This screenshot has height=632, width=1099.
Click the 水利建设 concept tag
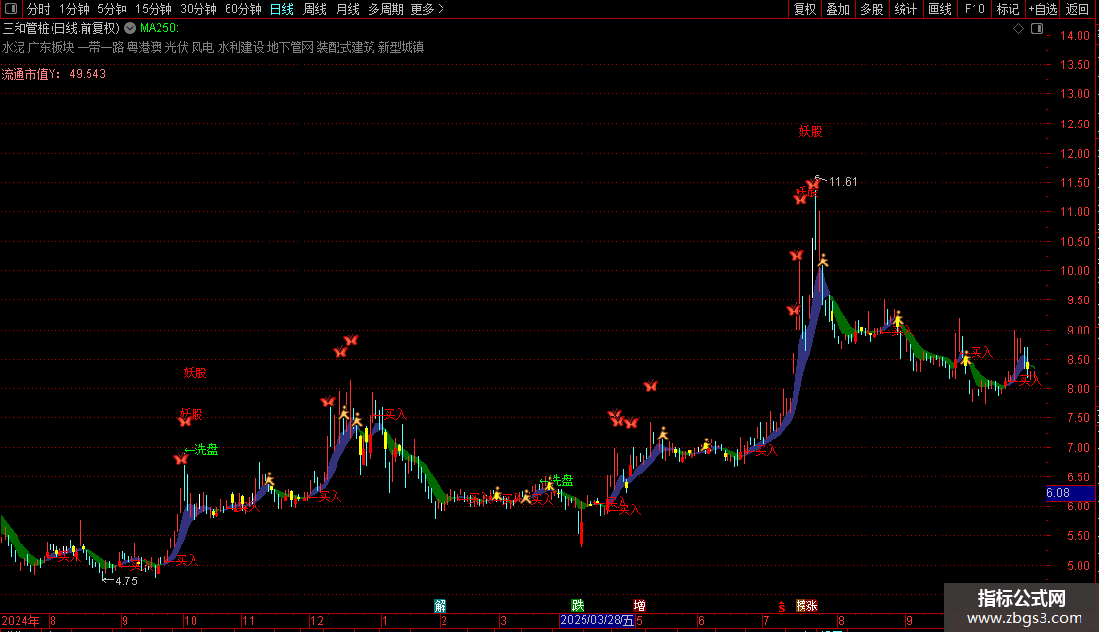[x=241, y=47]
